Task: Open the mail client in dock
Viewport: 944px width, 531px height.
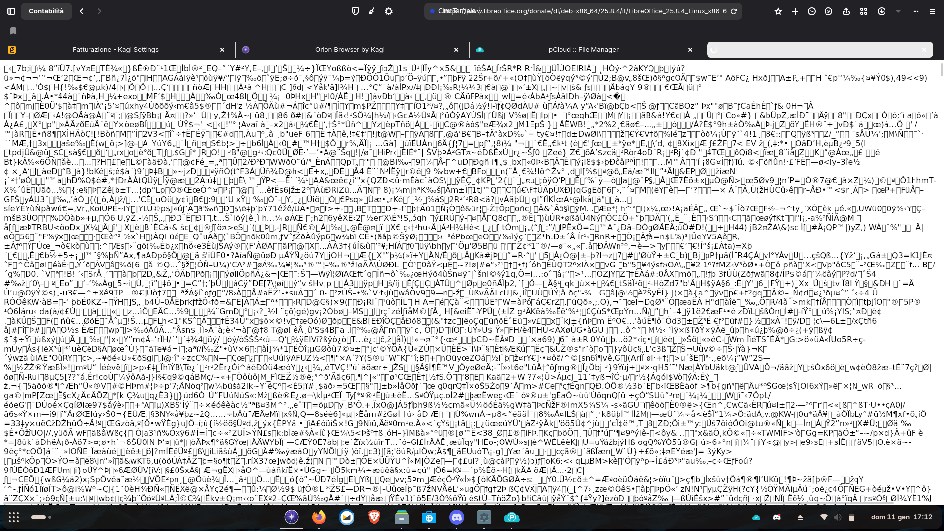Action: (x=347, y=517)
